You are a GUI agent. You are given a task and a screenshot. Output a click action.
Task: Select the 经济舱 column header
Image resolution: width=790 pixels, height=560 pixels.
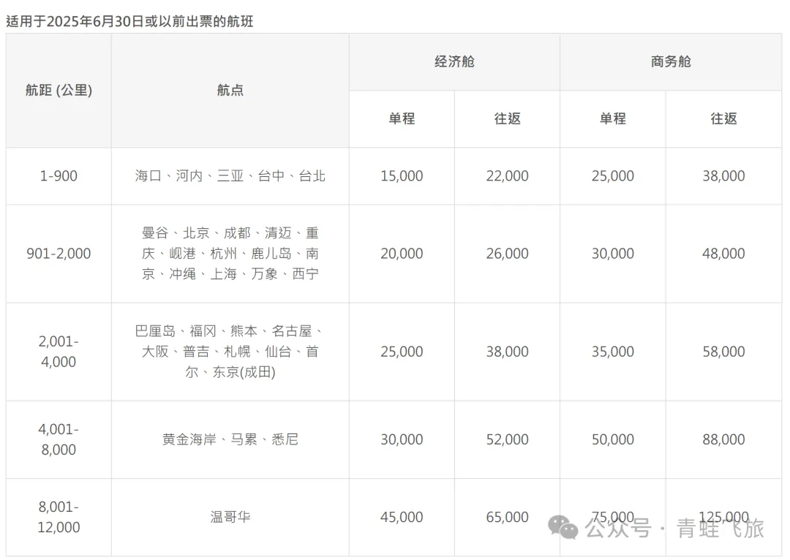(x=454, y=62)
